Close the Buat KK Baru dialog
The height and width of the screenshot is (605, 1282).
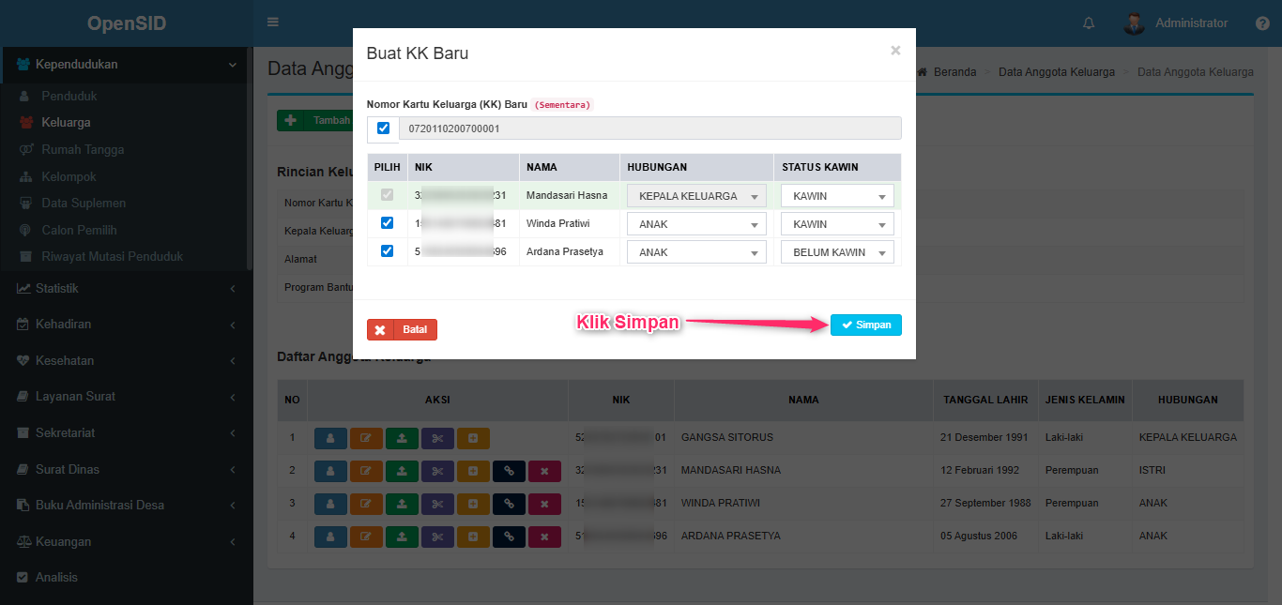point(895,51)
